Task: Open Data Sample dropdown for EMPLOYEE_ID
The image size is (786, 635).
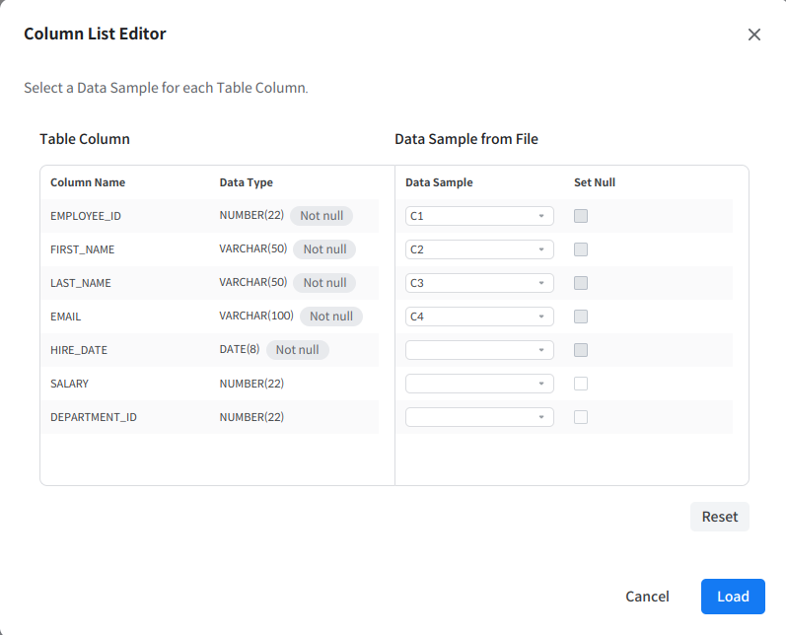Action: click(x=479, y=216)
